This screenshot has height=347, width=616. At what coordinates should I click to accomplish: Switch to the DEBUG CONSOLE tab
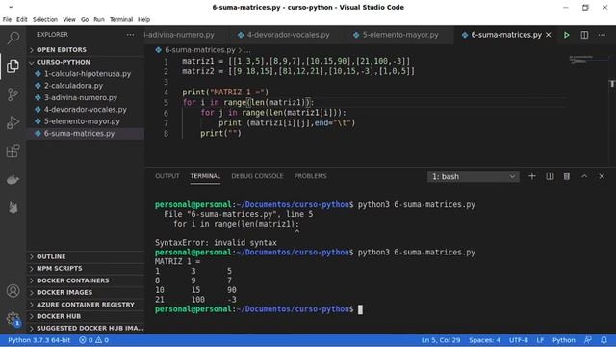click(257, 176)
